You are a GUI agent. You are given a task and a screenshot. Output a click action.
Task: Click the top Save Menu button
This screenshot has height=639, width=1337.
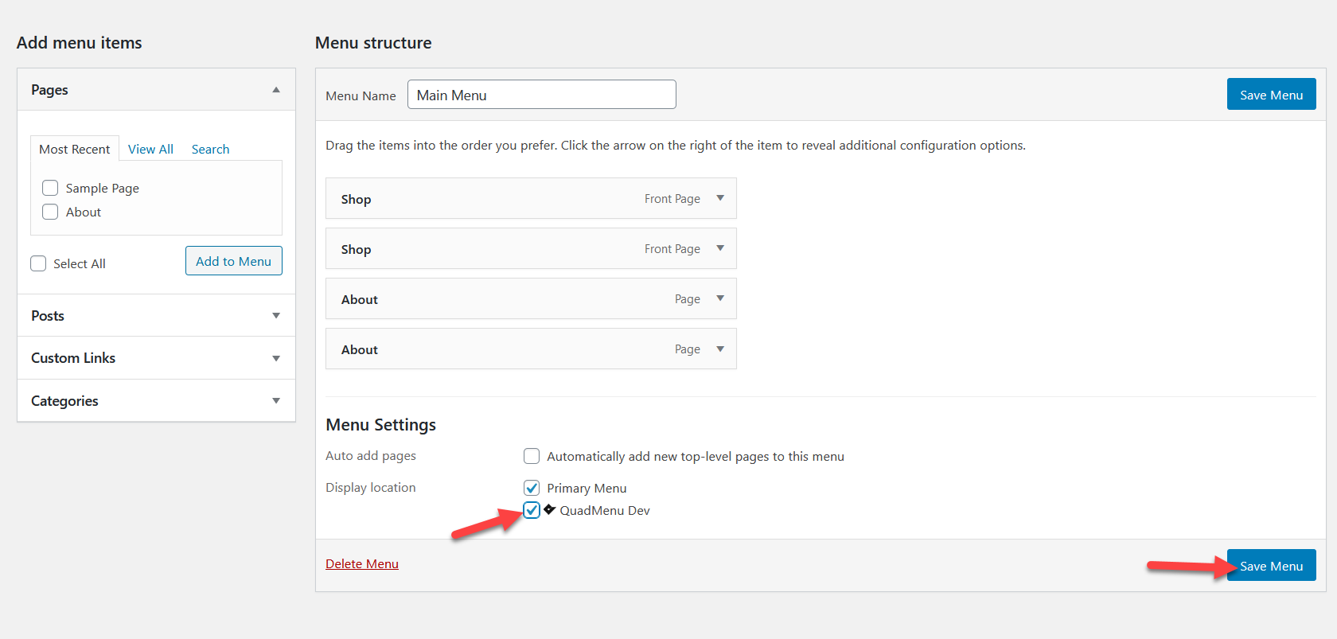[x=1271, y=95]
